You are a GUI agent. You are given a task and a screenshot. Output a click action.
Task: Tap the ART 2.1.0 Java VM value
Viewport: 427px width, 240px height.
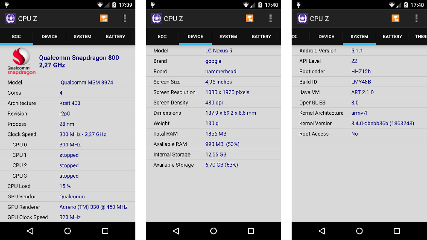pyautogui.click(x=363, y=92)
